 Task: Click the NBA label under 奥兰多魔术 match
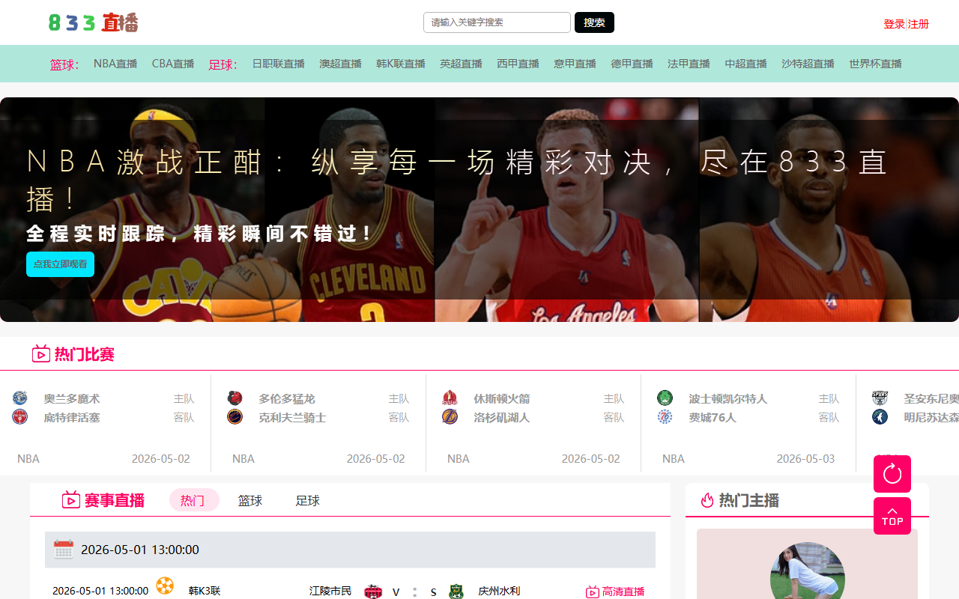pyautogui.click(x=28, y=458)
